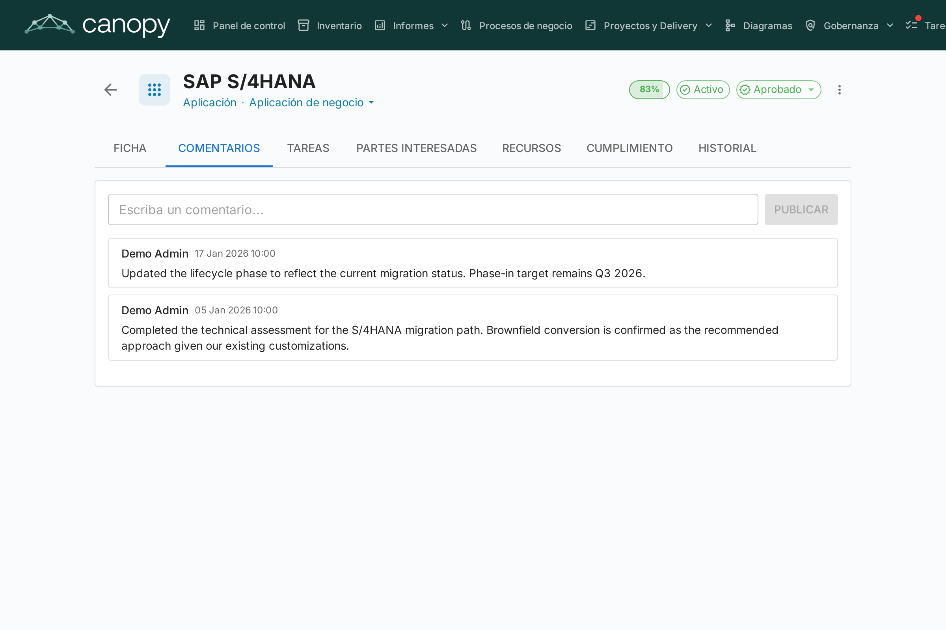Click the lifecycle phase comment text
946x630 pixels.
(x=383, y=273)
